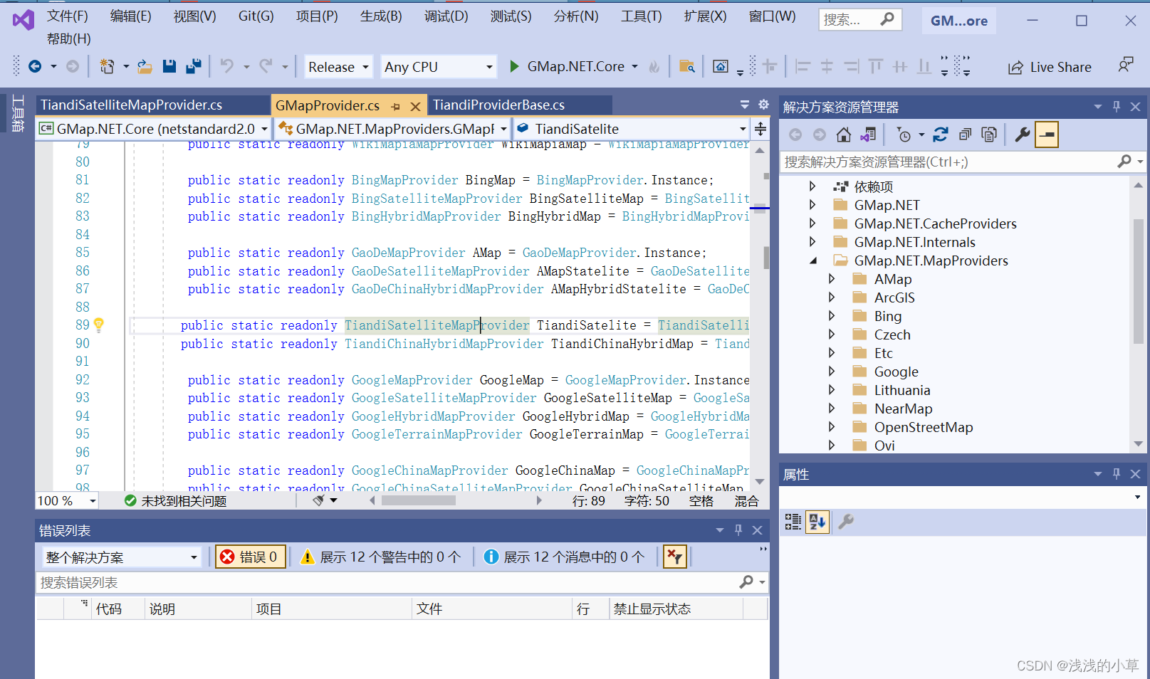This screenshot has width=1150, height=679.
Task: Toggle the messages filter in Error List
Action: [564, 557]
